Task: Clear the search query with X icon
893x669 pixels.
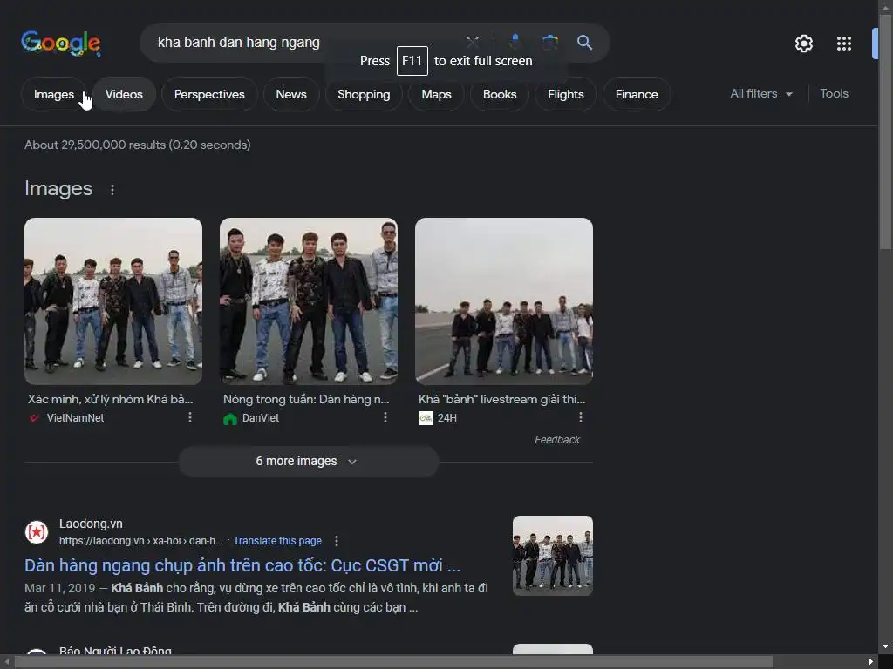Action: pos(472,42)
